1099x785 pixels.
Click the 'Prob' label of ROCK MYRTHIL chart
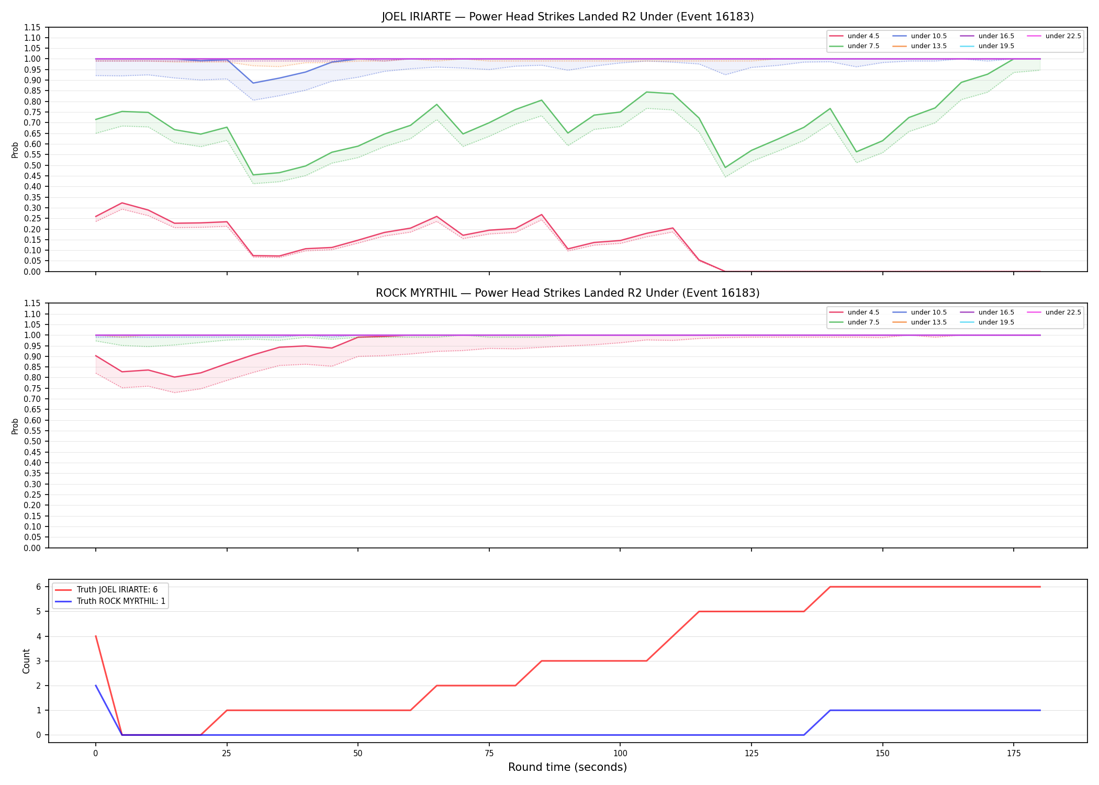pos(15,426)
